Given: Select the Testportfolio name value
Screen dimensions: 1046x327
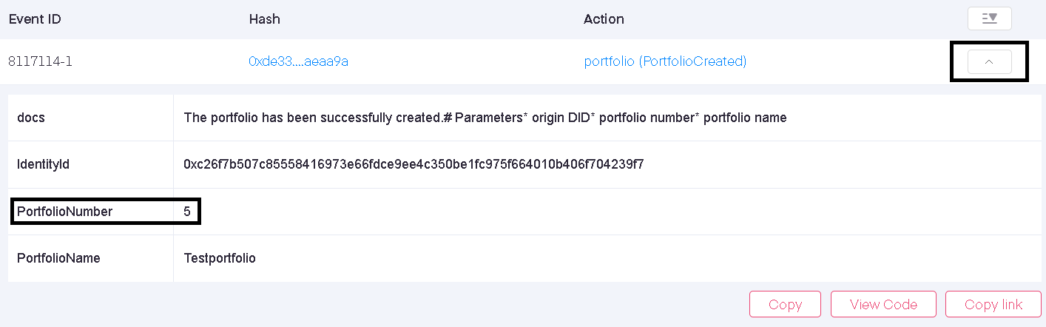Looking at the screenshot, I should pos(219,258).
